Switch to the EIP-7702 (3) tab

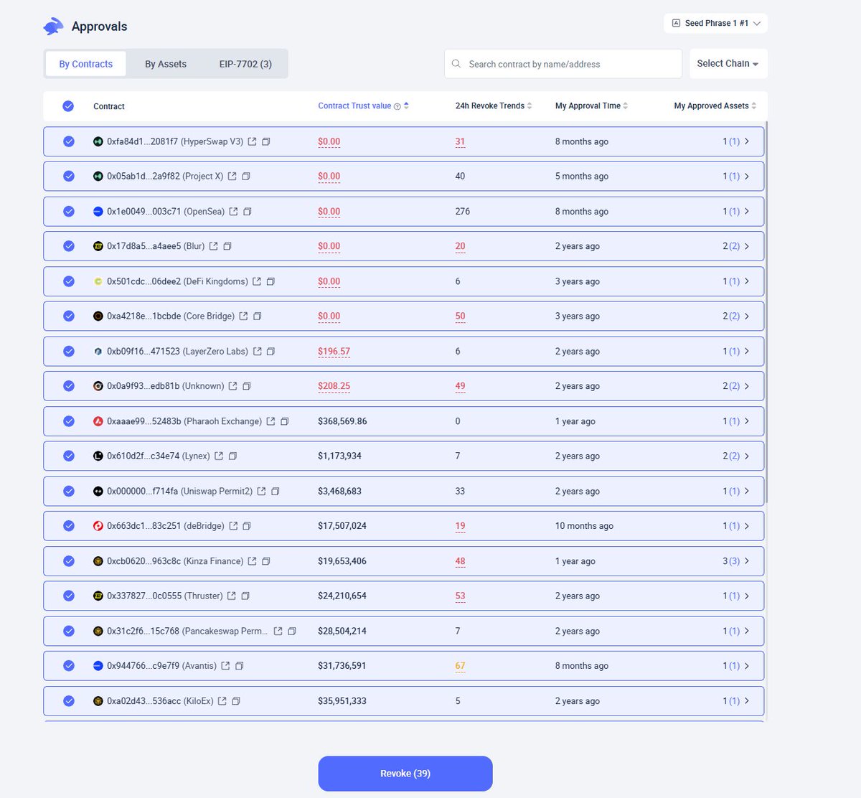coord(245,64)
